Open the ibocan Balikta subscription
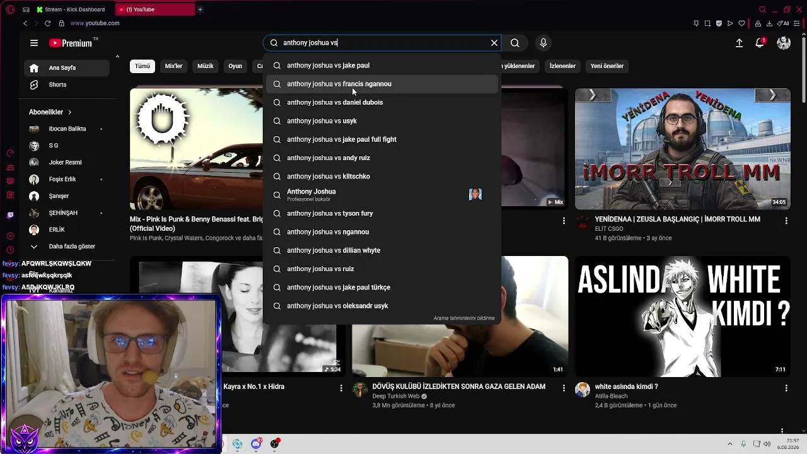The image size is (807, 454). [x=67, y=129]
